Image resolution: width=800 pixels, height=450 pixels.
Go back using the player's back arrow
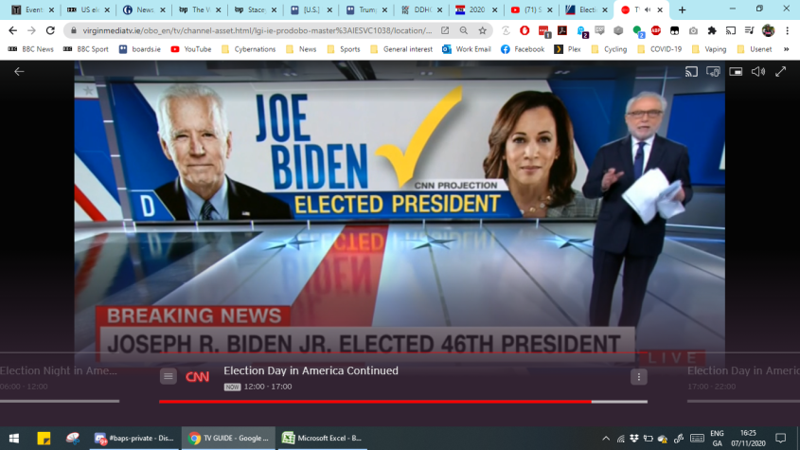[19, 71]
